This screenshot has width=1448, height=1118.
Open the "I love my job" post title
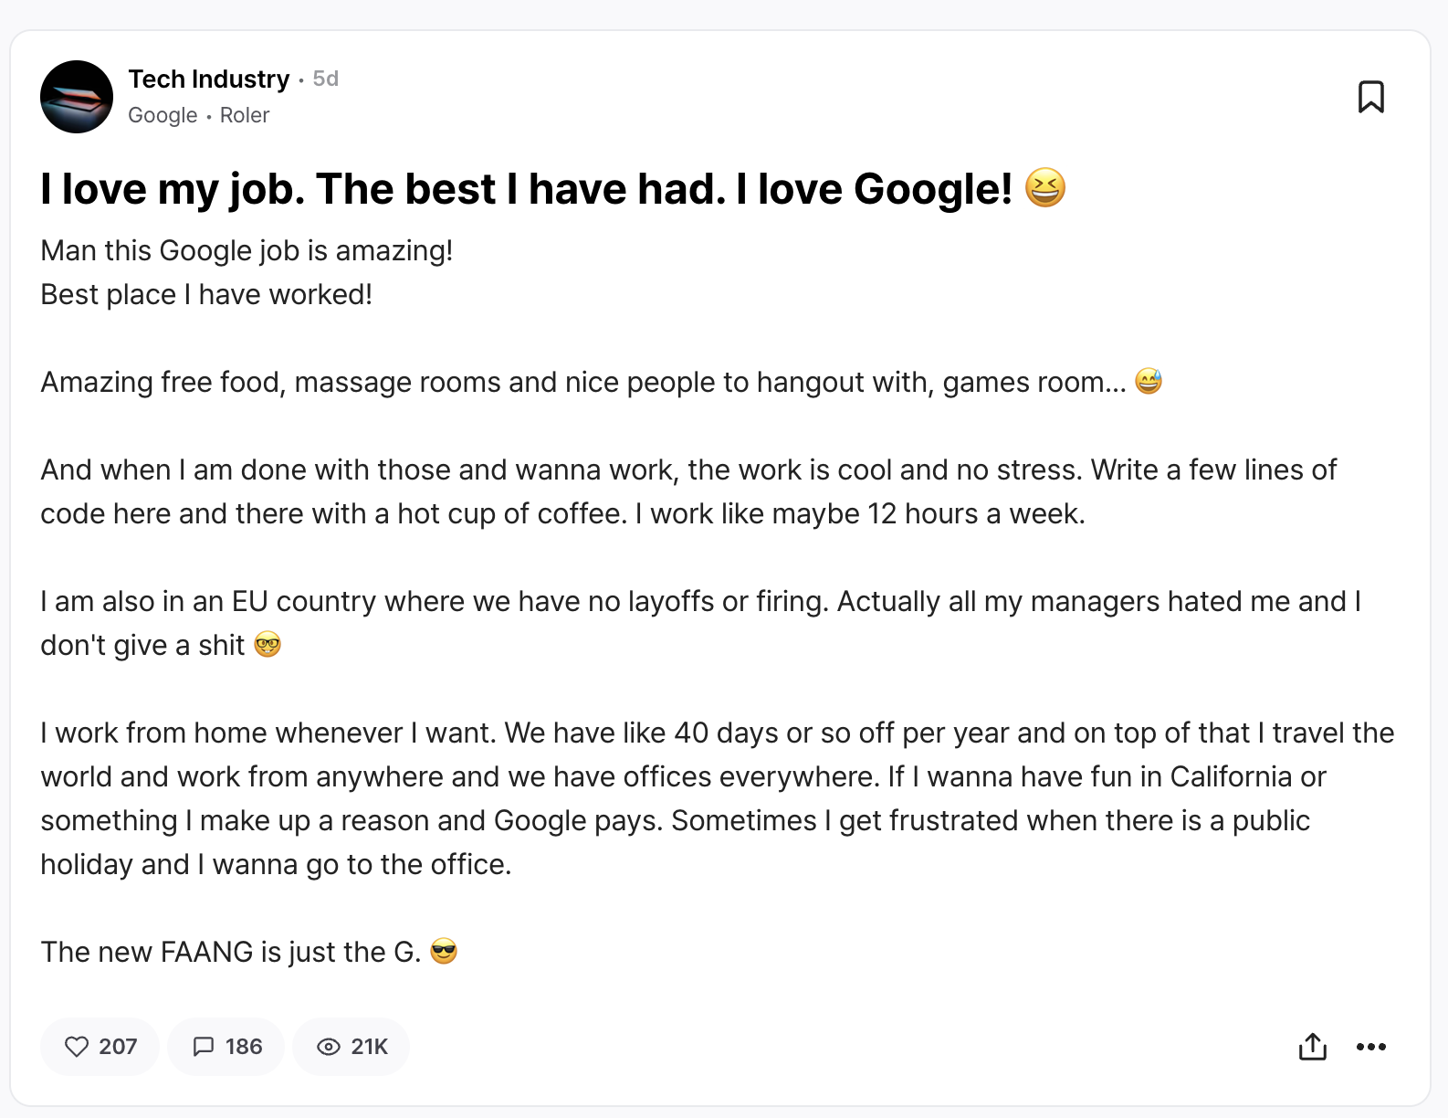[525, 189]
